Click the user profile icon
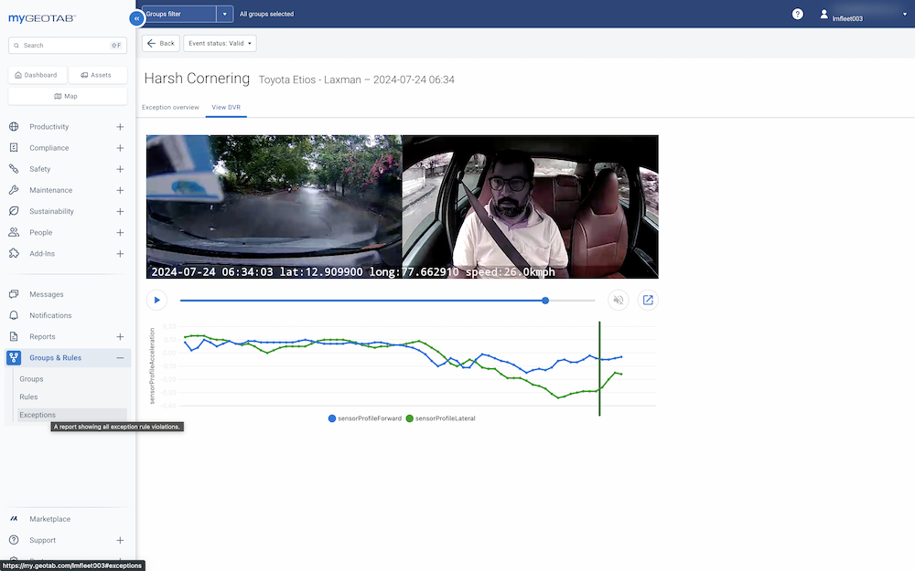This screenshot has height=571, width=915. tap(823, 14)
